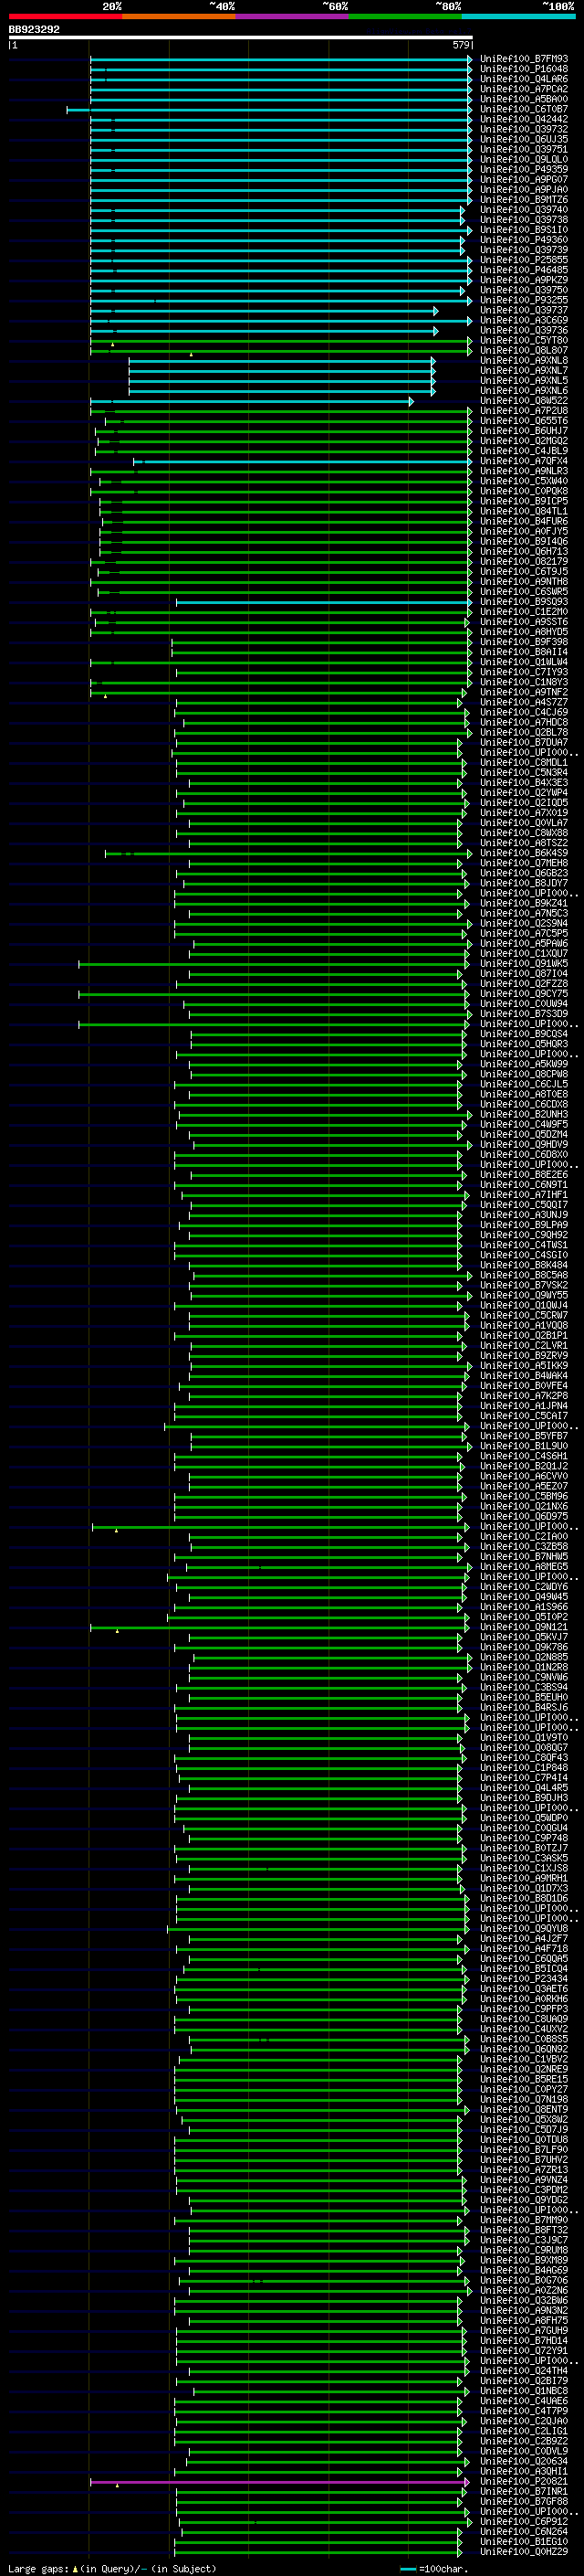This screenshot has width=584, height=2576.
Task: Open hit UniRef100_O82179
Action: click(524, 562)
